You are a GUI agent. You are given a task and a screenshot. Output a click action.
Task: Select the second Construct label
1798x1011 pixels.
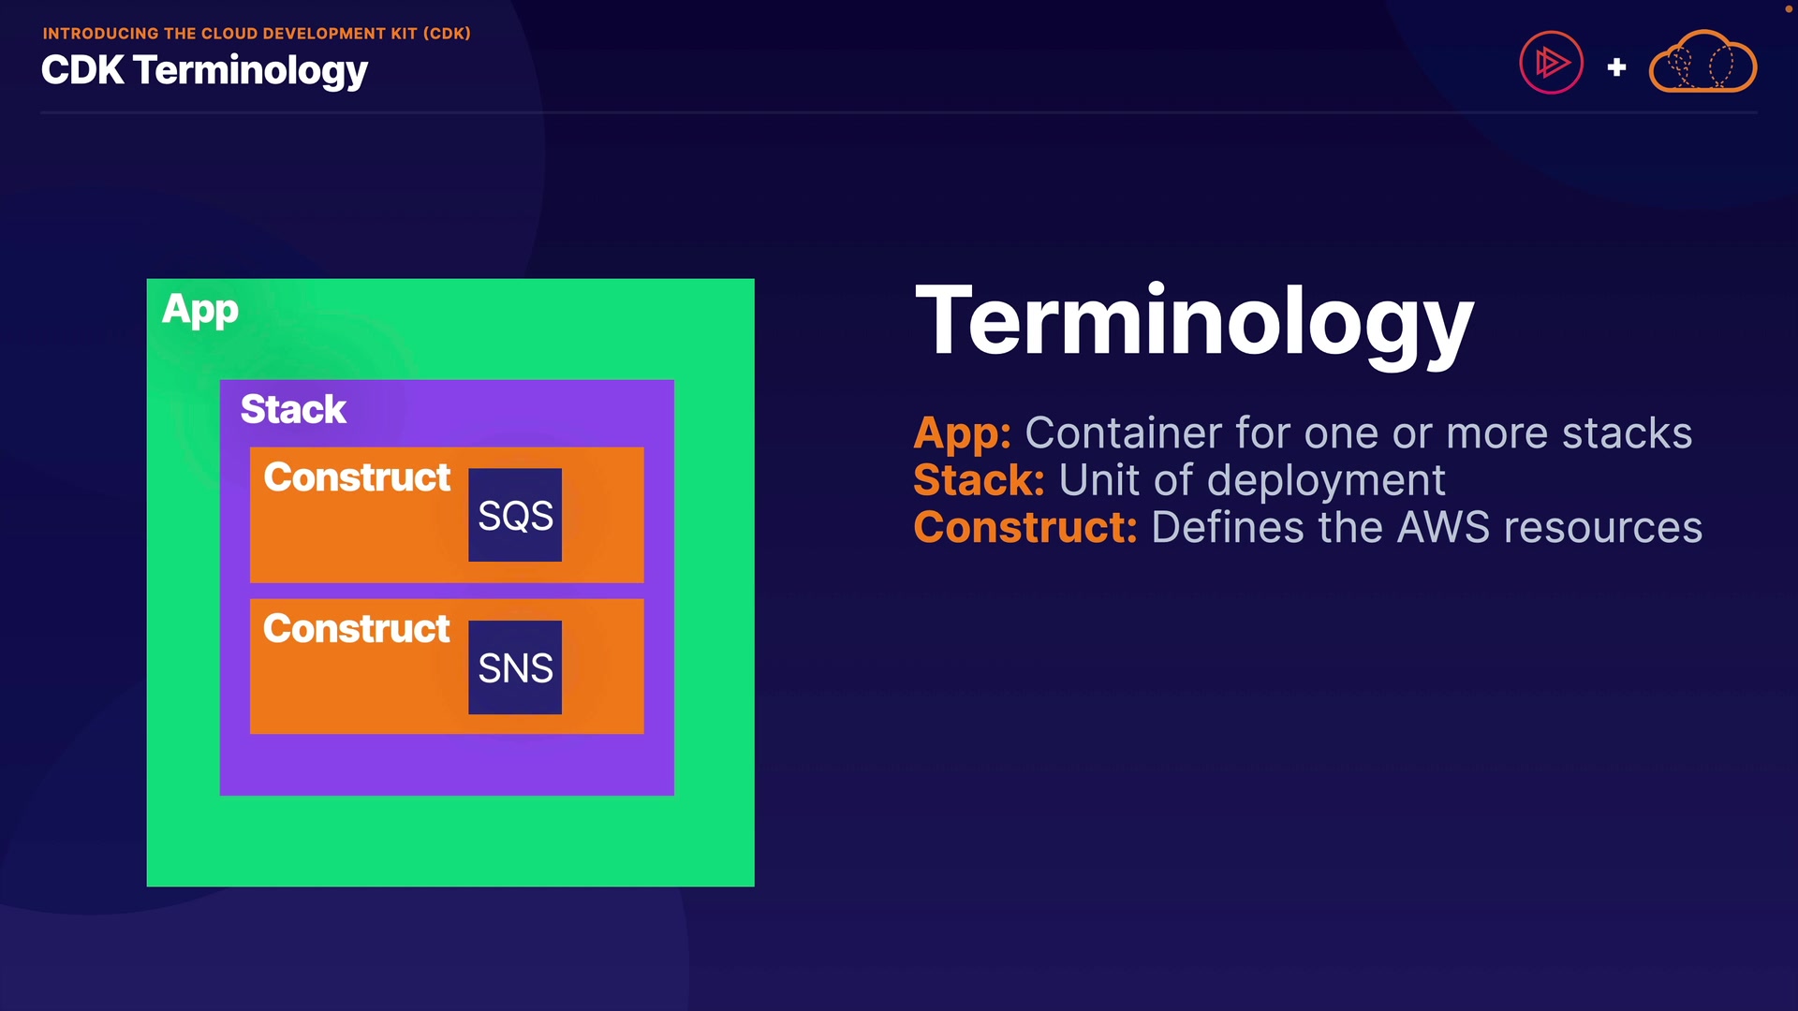[x=357, y=629]
